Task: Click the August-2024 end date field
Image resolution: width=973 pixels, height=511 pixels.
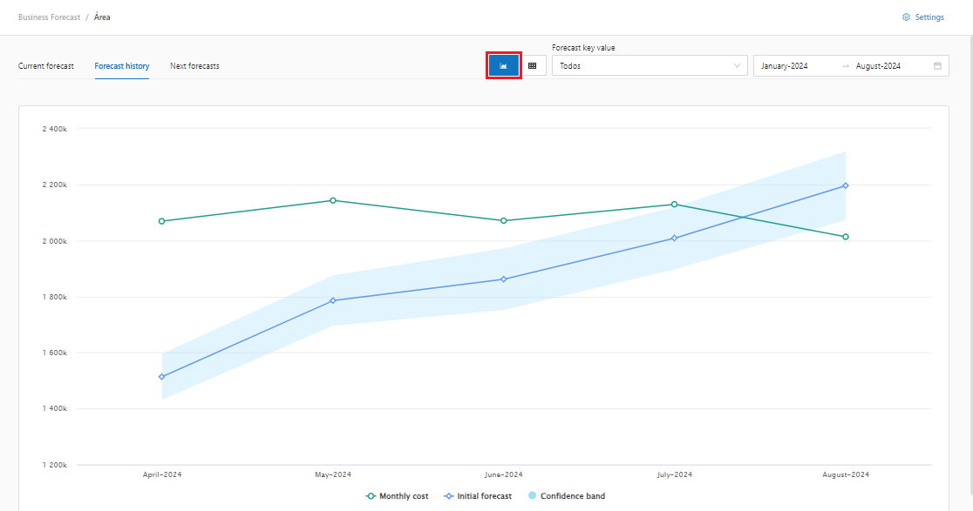Action: coord(879,66)
